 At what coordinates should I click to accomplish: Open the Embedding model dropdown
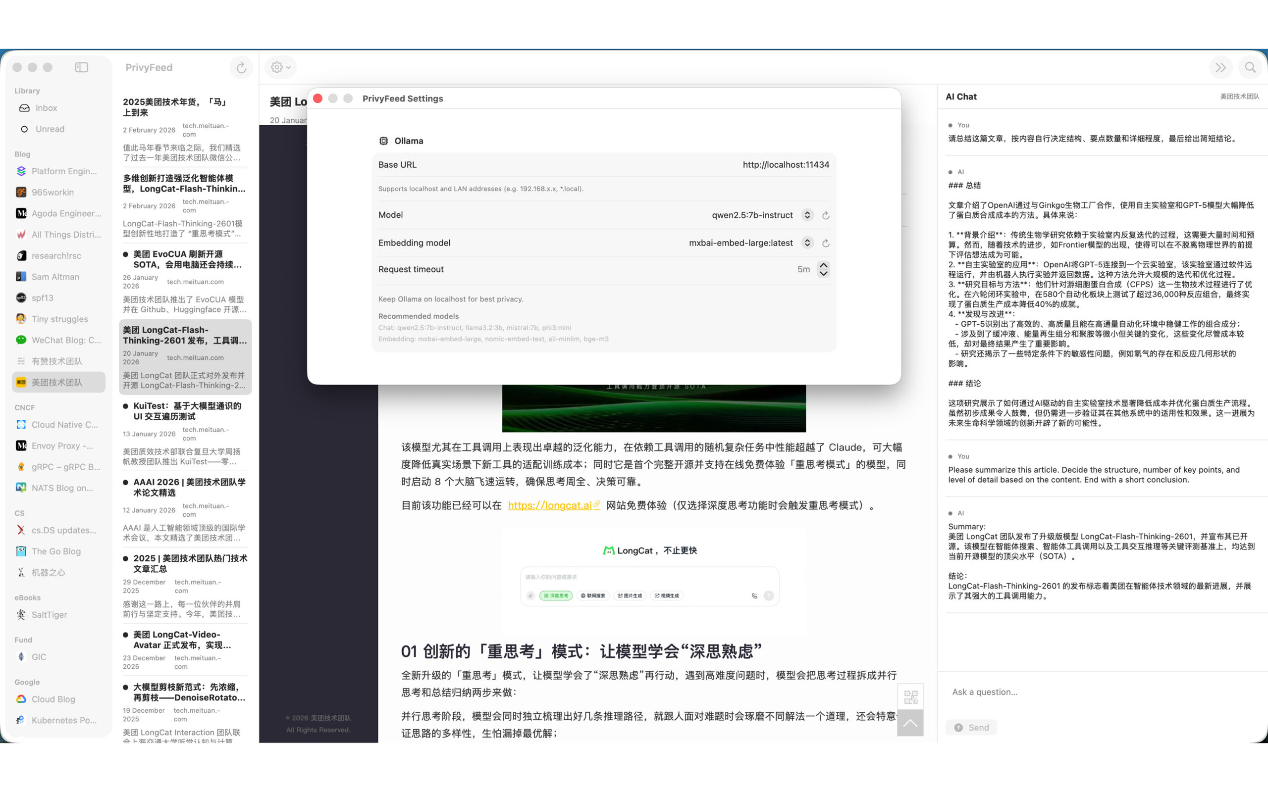[807, 243]
